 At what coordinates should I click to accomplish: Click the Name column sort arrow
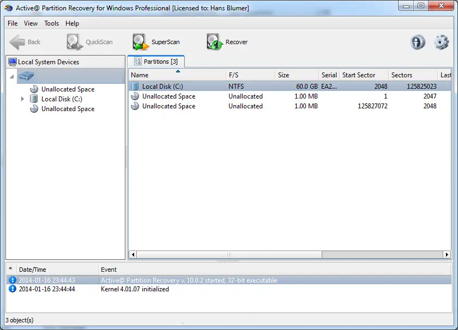178,71
